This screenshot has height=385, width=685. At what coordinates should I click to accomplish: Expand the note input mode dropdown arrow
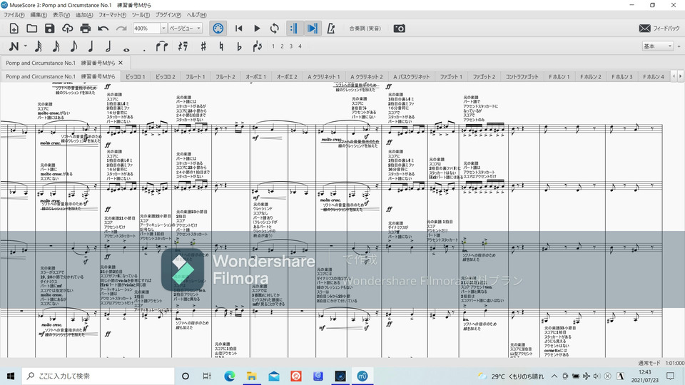click(x=26, y=46)
